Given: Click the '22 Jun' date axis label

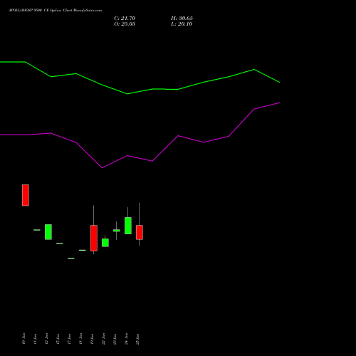Looking at the screenshot, I should (x=103, y=339).
